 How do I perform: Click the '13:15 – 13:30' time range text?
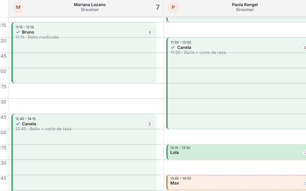180,148
